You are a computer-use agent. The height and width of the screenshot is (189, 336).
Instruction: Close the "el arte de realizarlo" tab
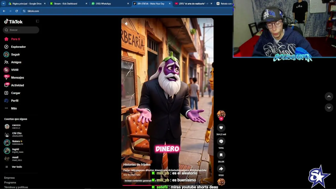211,4
